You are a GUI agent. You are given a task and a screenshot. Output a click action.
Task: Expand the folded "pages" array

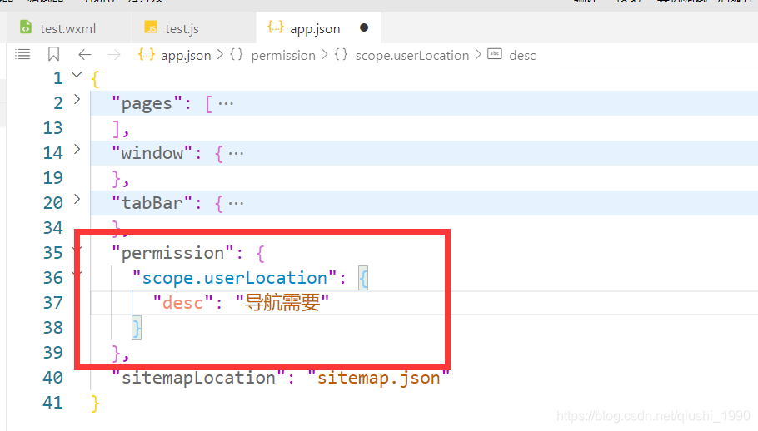pyautogui.click(x=77, y=100)
